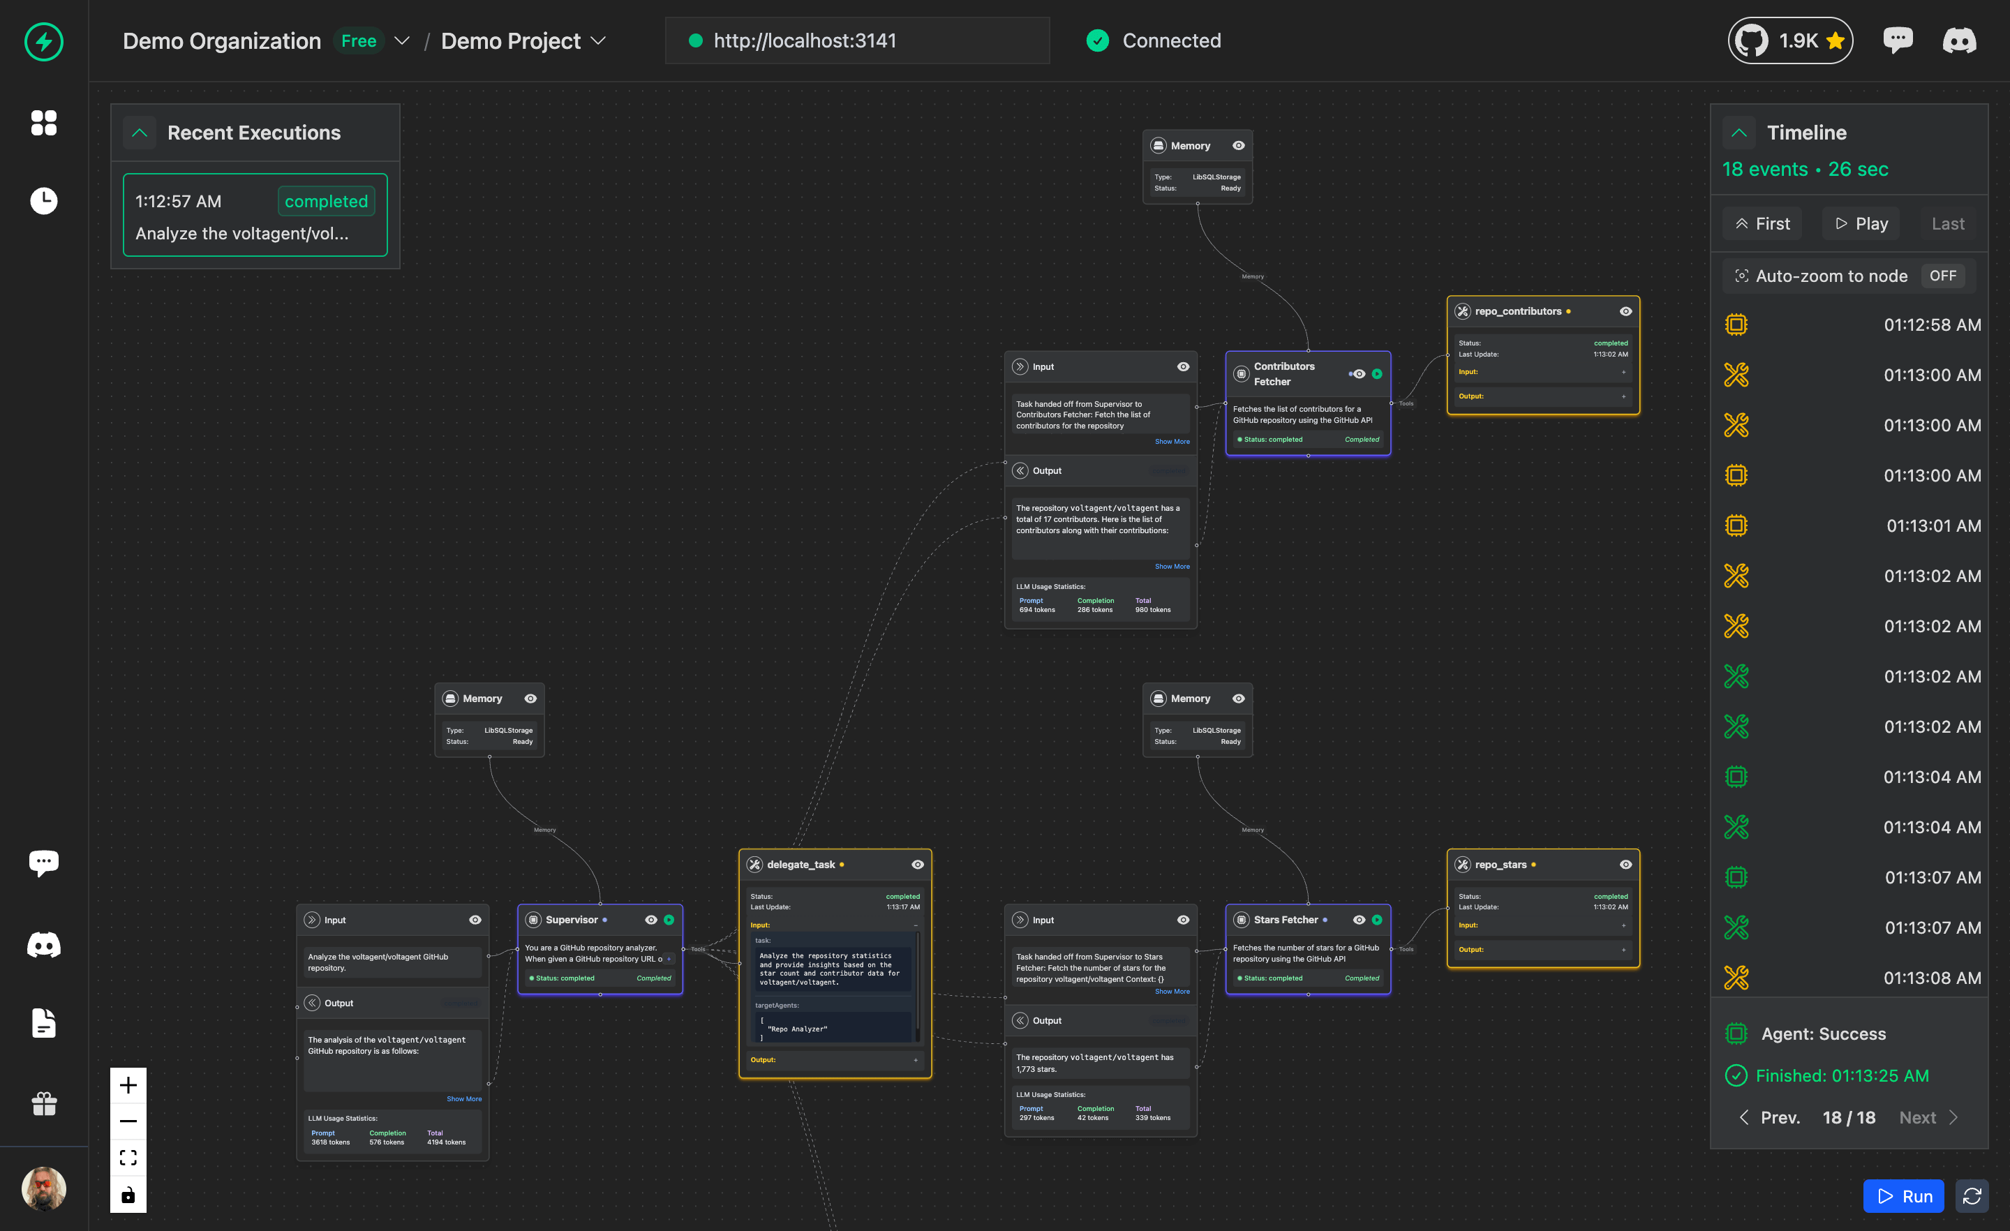Open the history clock icon in sidebar
The width and height of the screenshot is (2010, 1231).
click(44, 201)
